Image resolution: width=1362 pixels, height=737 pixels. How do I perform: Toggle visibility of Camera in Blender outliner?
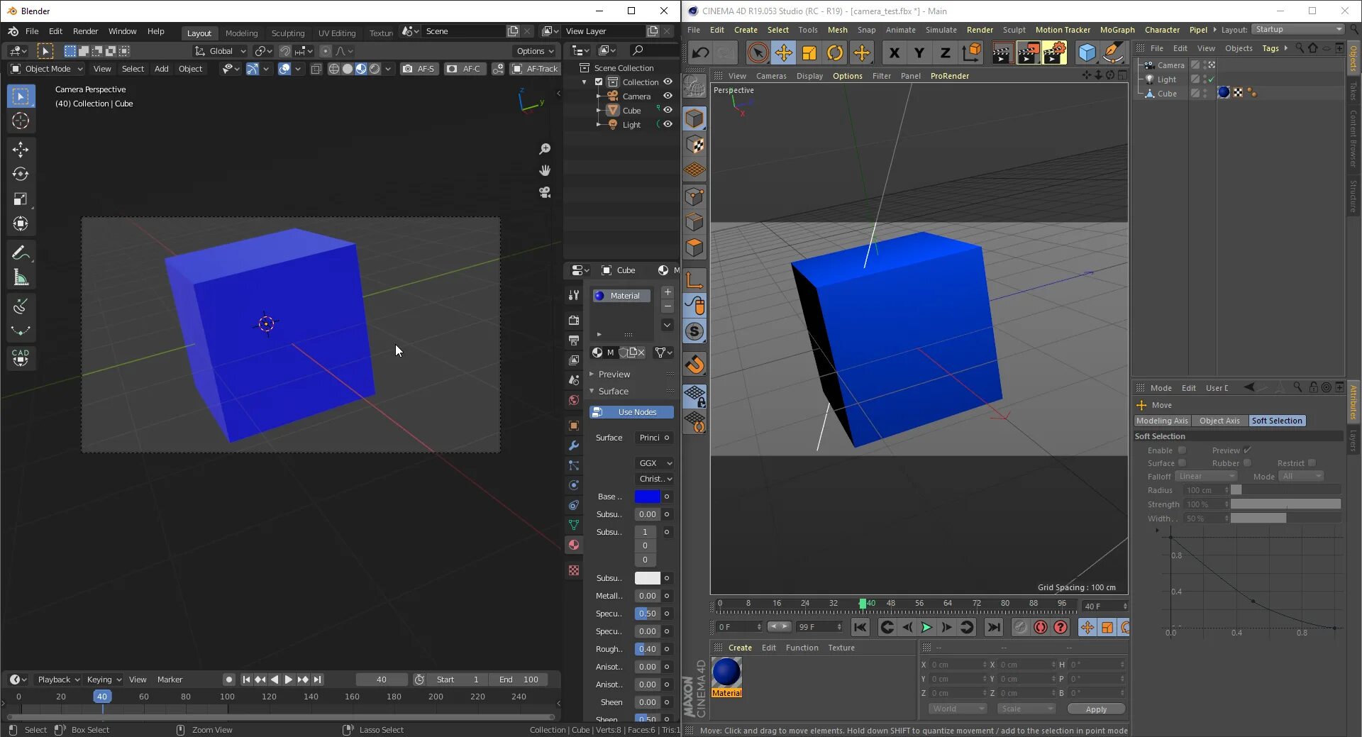click(x=668, y=96)
